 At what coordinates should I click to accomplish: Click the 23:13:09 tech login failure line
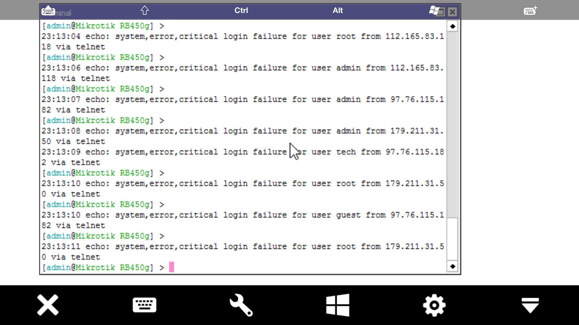(x=211, y=152)
